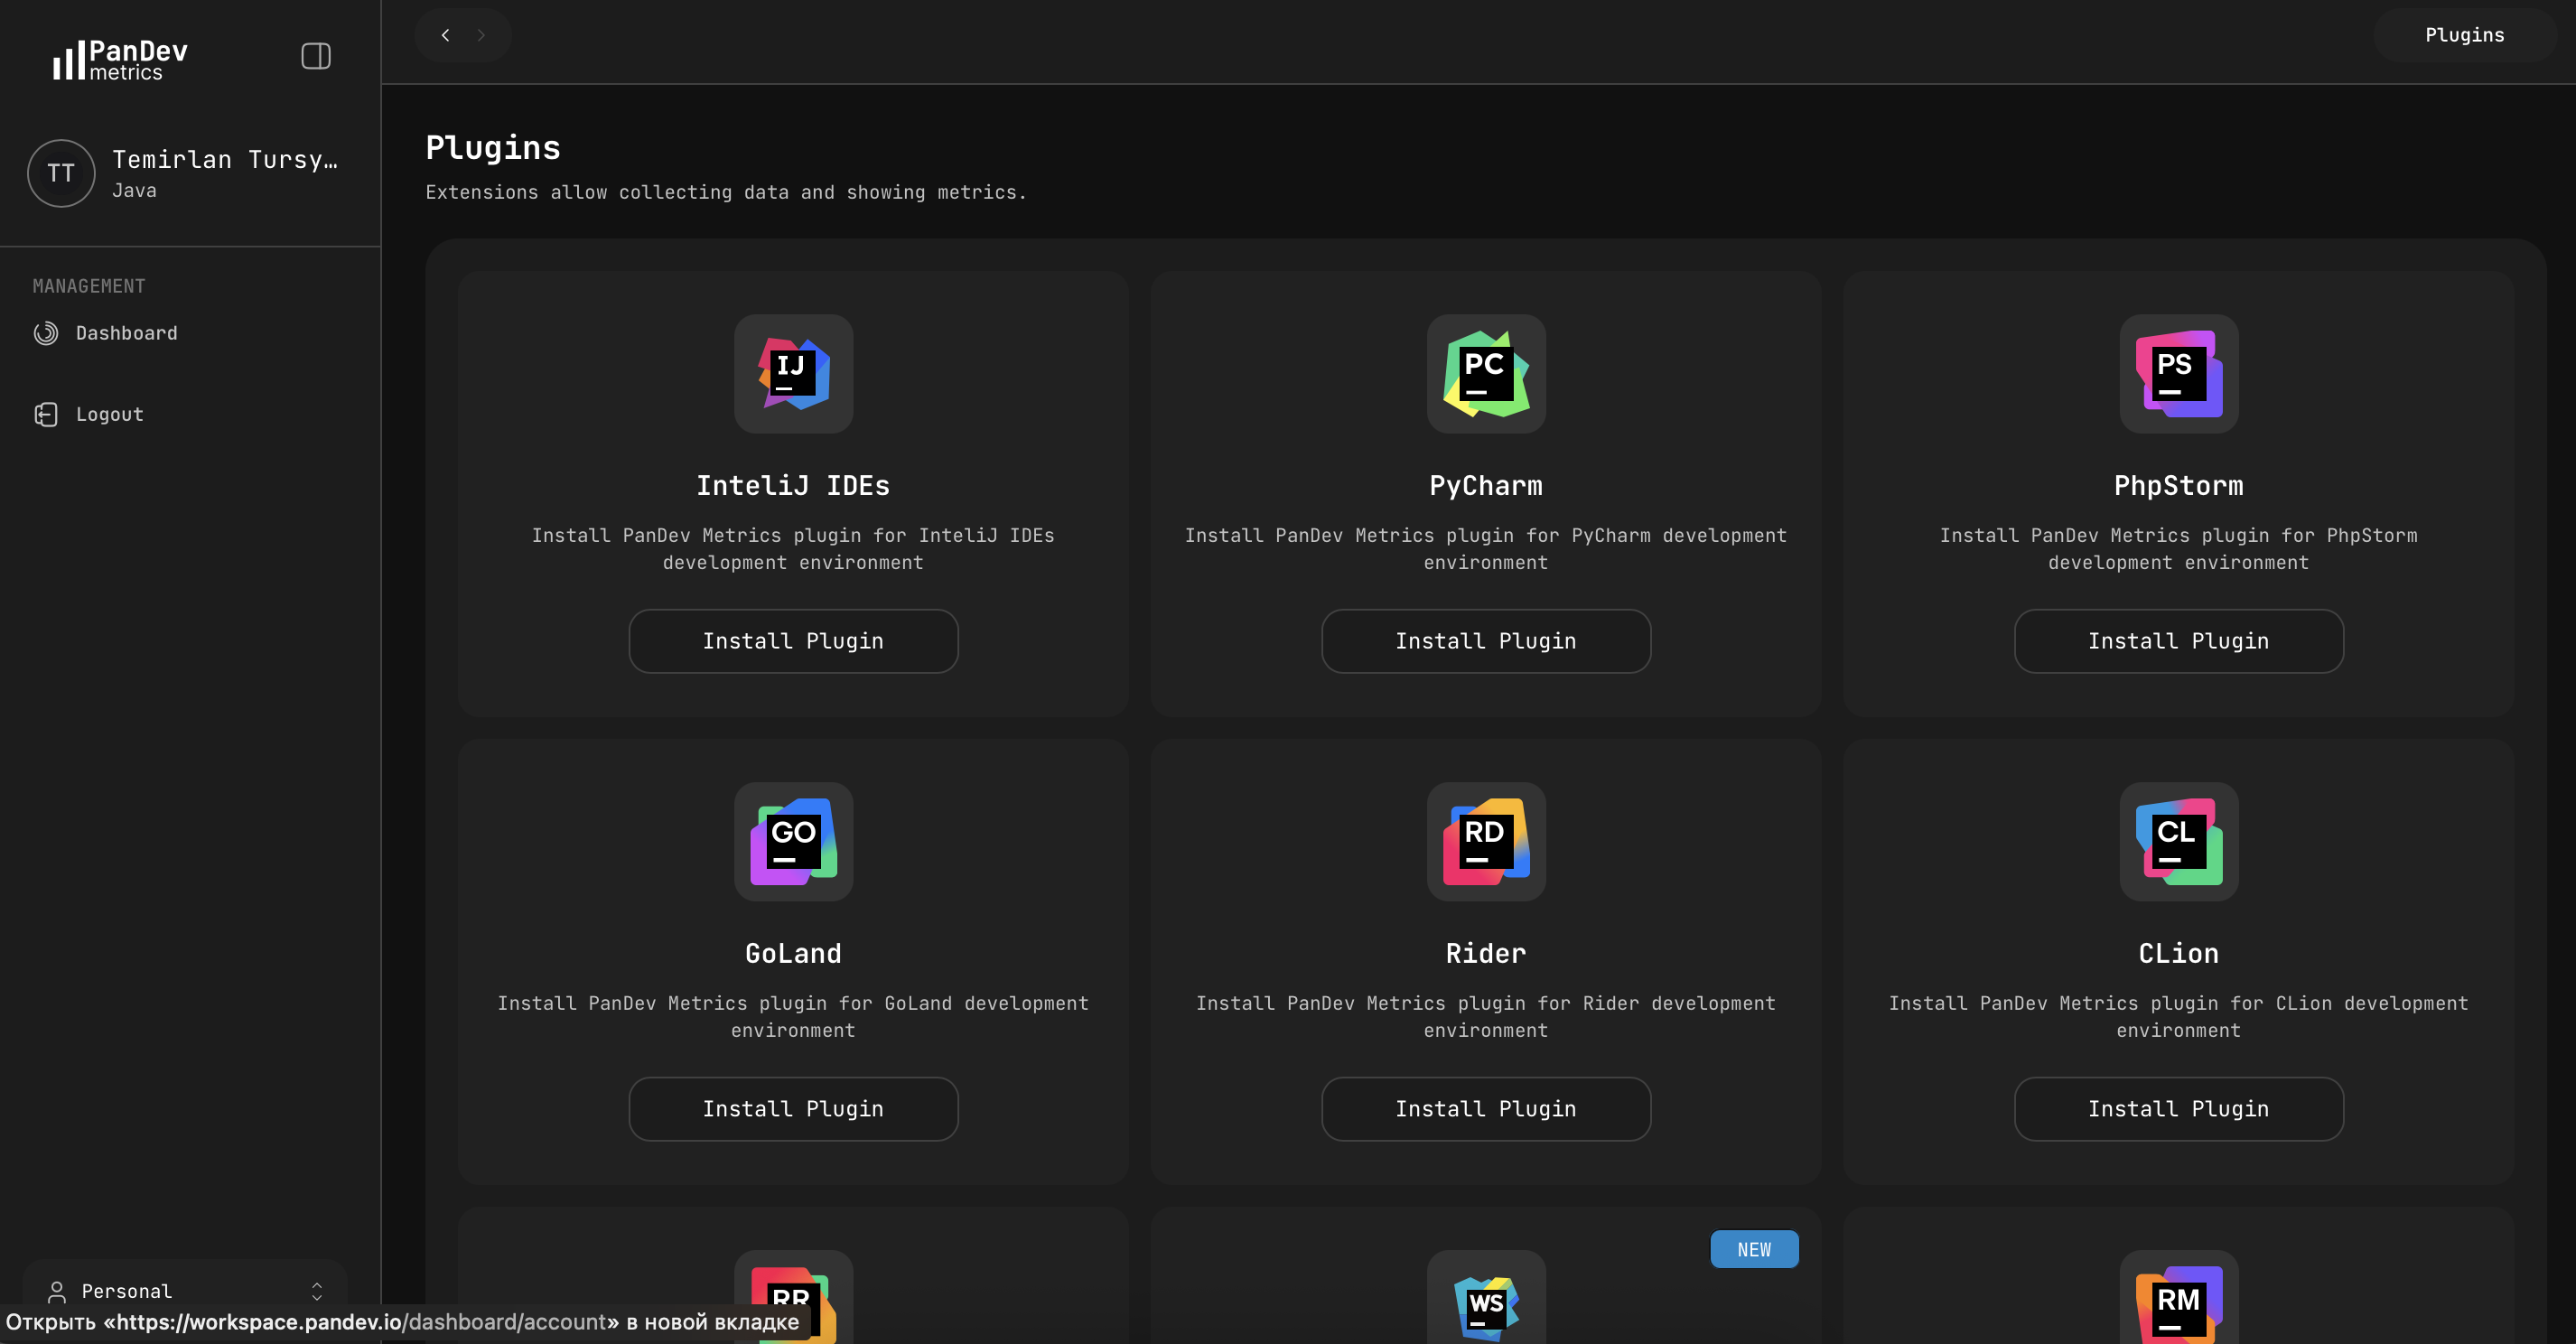Viewport: 2576px width, 1344px height.
Task: Click the back navigation arrow
Action: coord(445,34)
